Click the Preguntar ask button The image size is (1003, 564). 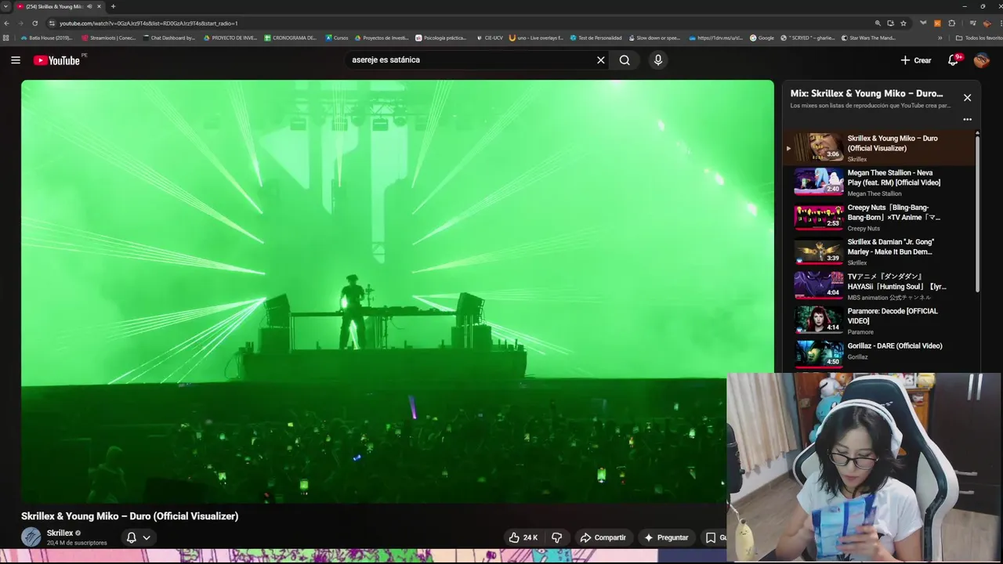click(x=666, y=537)
